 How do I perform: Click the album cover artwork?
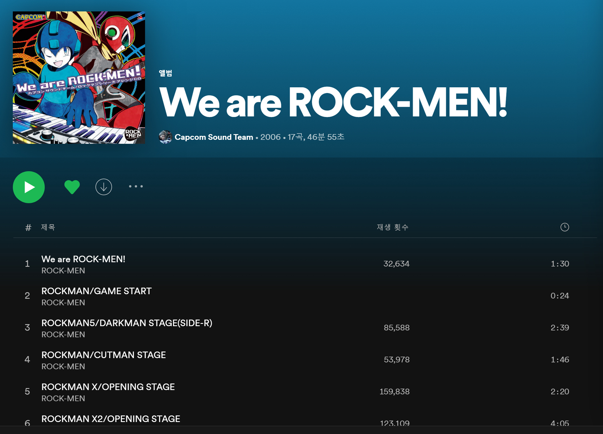click(79, 78)
